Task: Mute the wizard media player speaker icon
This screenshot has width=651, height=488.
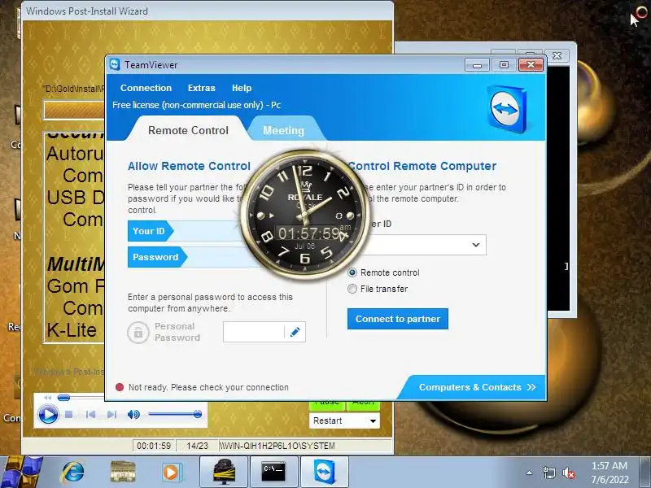Action: pos(133,414)
